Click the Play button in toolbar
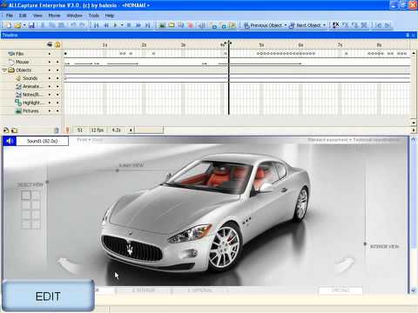418x313 pixels. (x=115, y=25)
